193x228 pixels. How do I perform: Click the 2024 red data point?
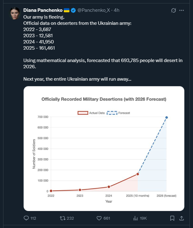tap(109, 187)
